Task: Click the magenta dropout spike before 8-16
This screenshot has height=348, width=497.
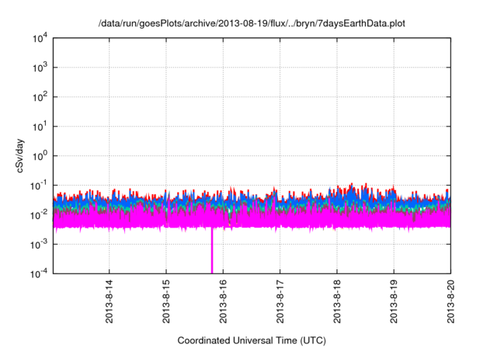Action: (x=212, y=250)
